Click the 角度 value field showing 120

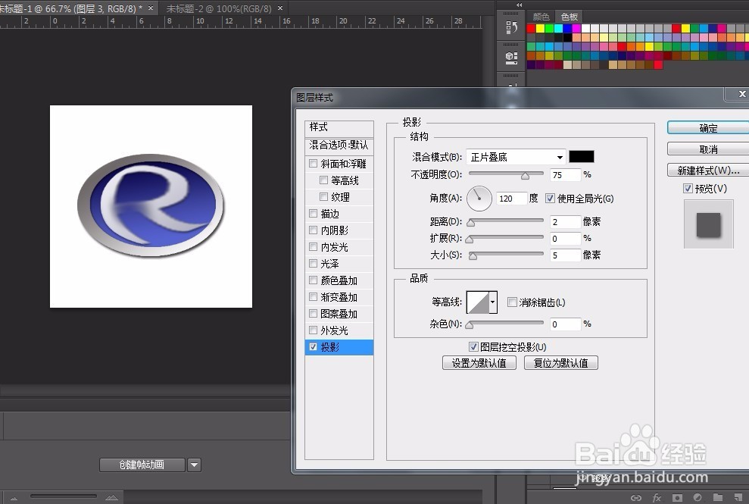pos(512,199)
